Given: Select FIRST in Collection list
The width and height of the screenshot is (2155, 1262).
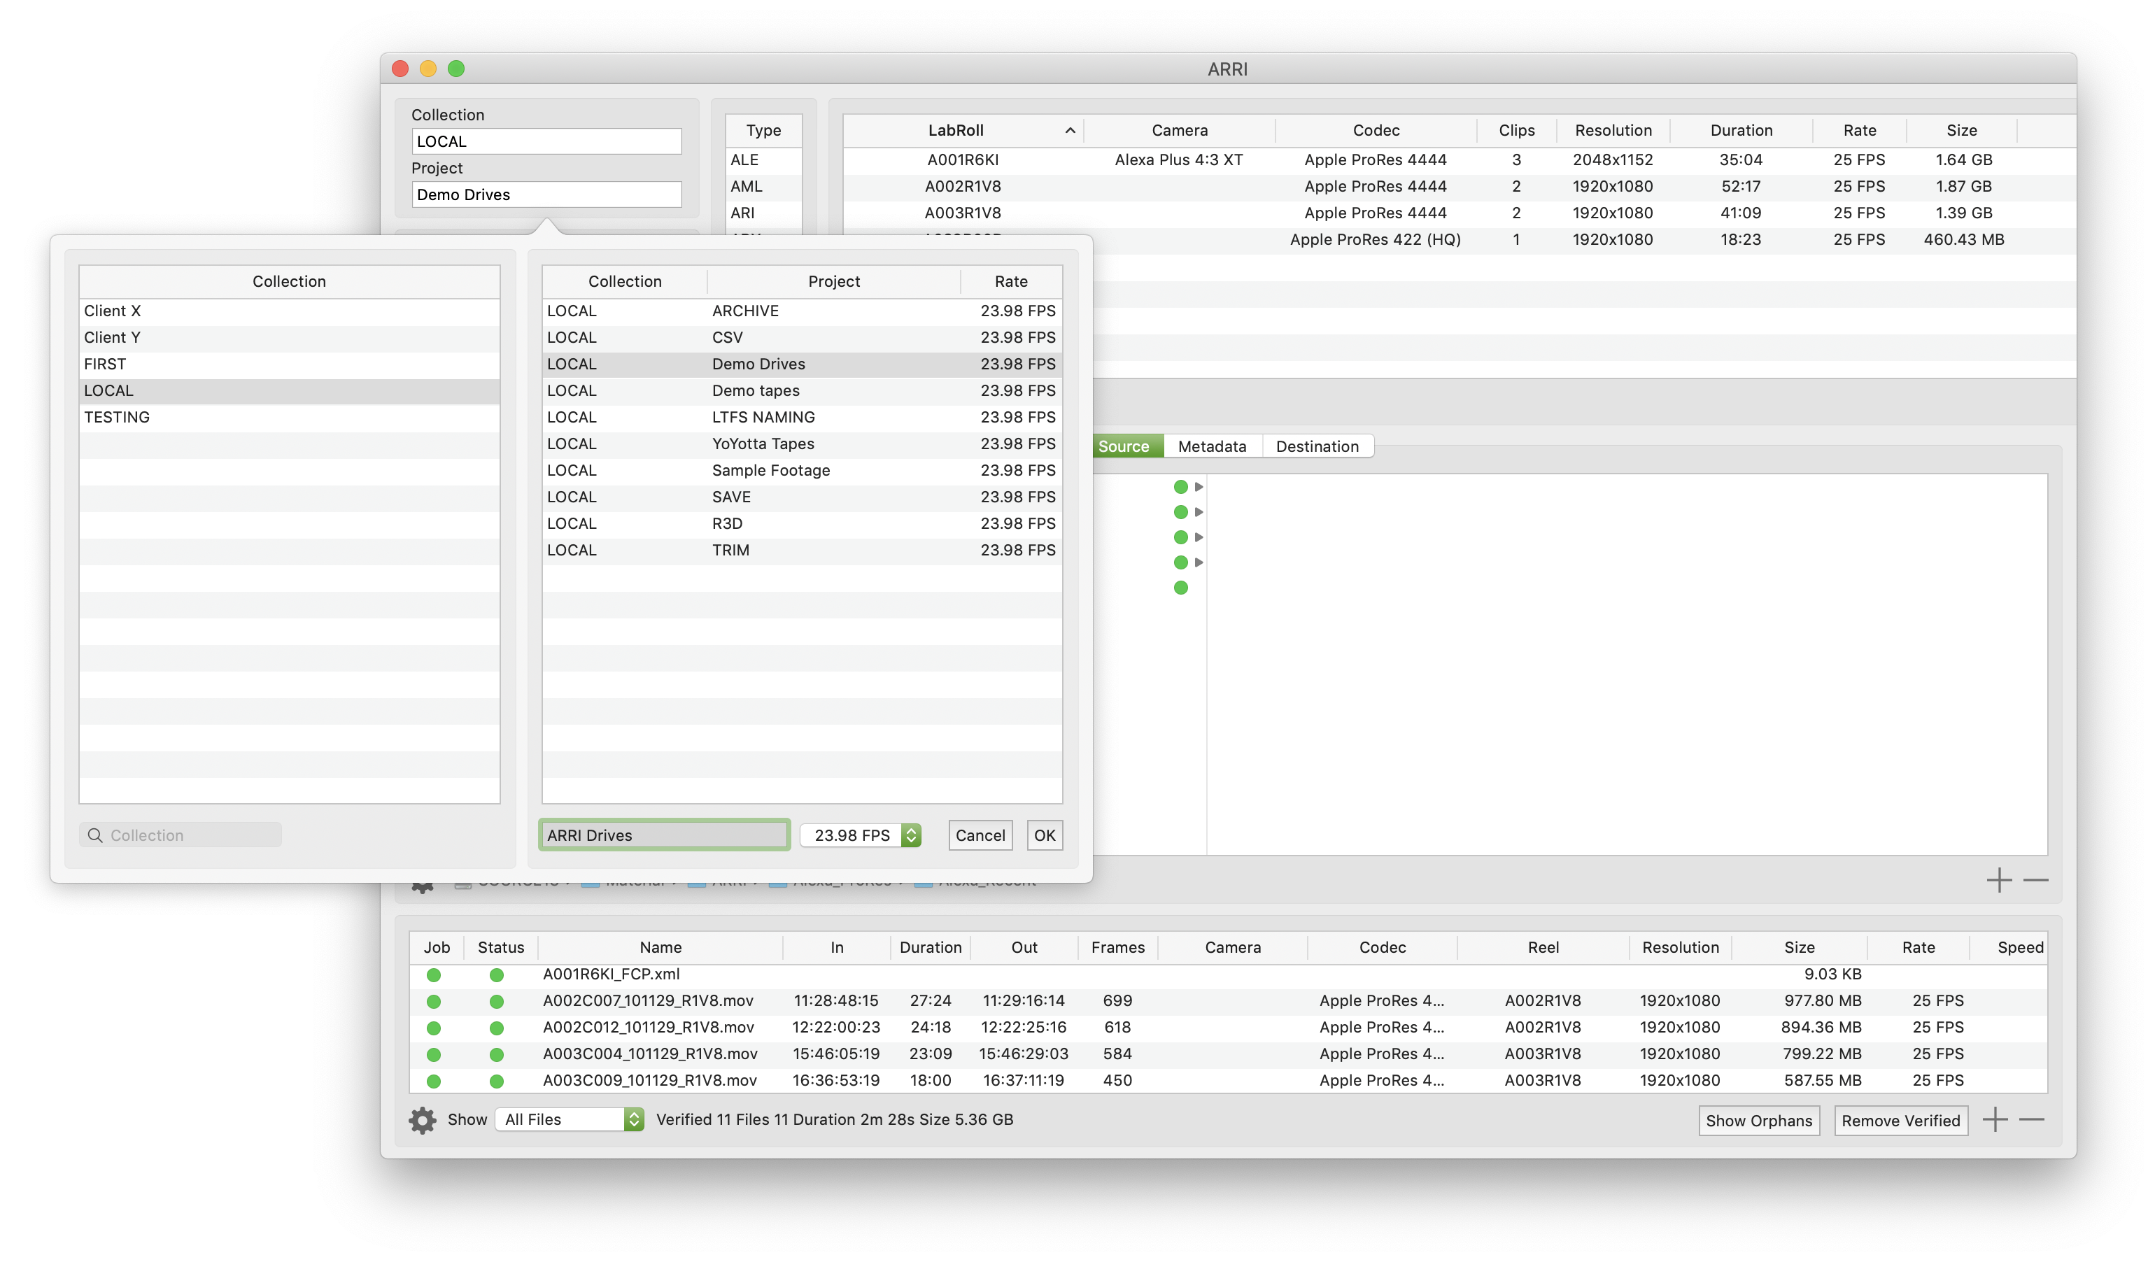Looking at the screenshot, I should point(289,364).
